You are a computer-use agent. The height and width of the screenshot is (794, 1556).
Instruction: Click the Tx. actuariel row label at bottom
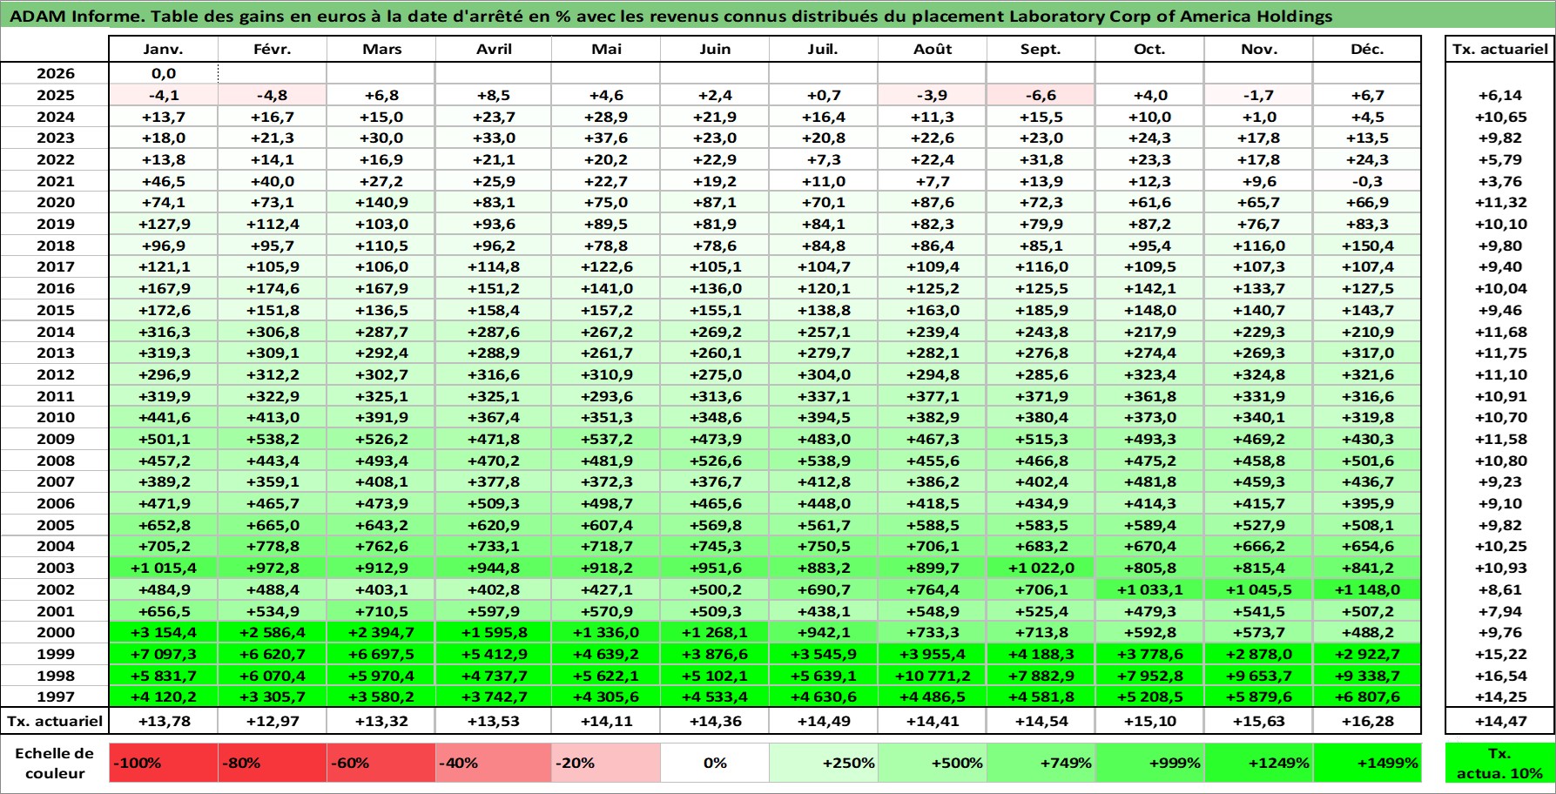click(x=55, y=721)
